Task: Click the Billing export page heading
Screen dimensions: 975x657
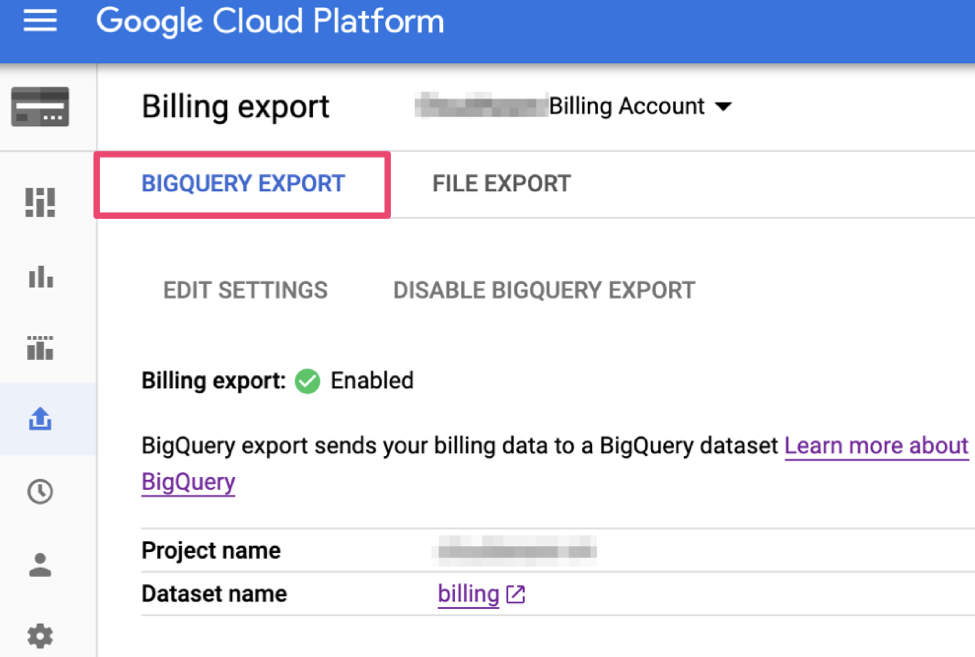Action: point(236,107)
